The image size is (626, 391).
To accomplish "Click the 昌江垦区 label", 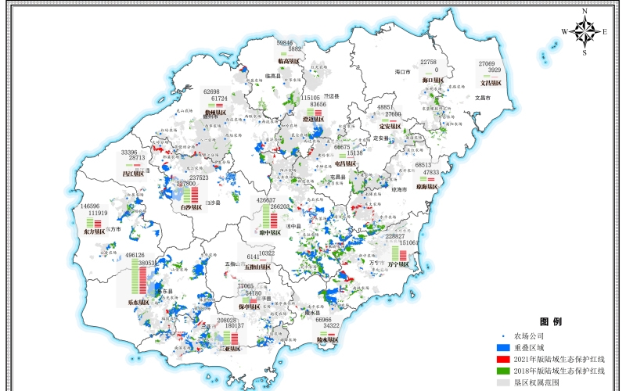I will (133, 174).
